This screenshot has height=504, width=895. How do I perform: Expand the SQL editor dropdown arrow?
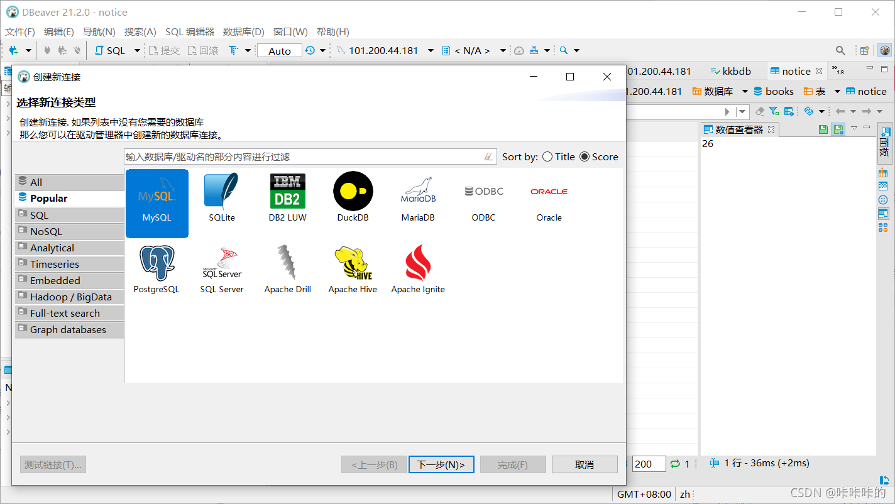(x=137, y=50)
